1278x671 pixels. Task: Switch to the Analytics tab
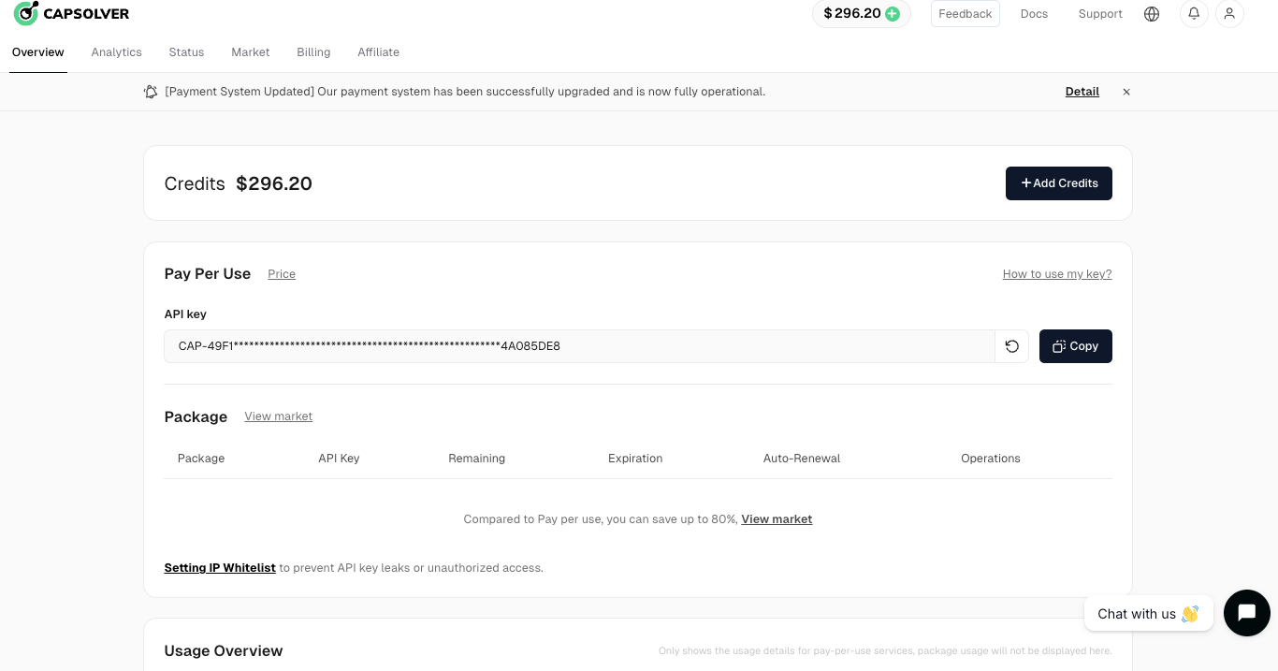click(116, 52)
